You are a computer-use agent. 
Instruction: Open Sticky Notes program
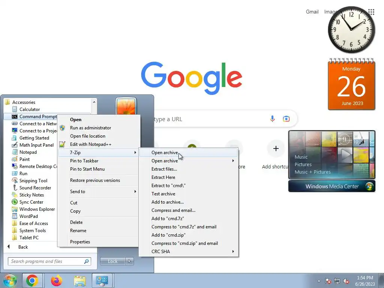(31, 195)
